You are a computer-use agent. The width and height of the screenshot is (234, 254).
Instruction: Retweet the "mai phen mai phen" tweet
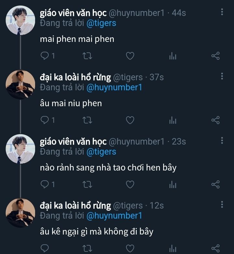click(x=87, y=56)
